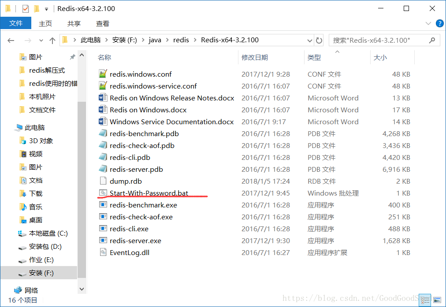Click the redis-check-aof.pdb file icon

point(103,145)
